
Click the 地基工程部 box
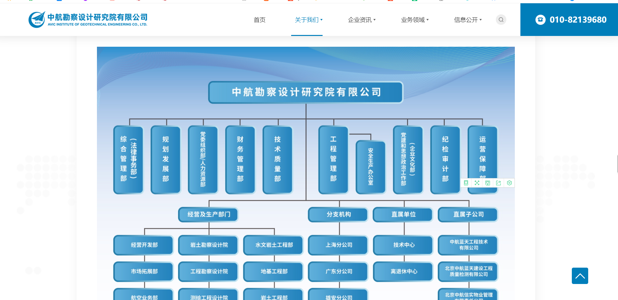click(274, 272)
